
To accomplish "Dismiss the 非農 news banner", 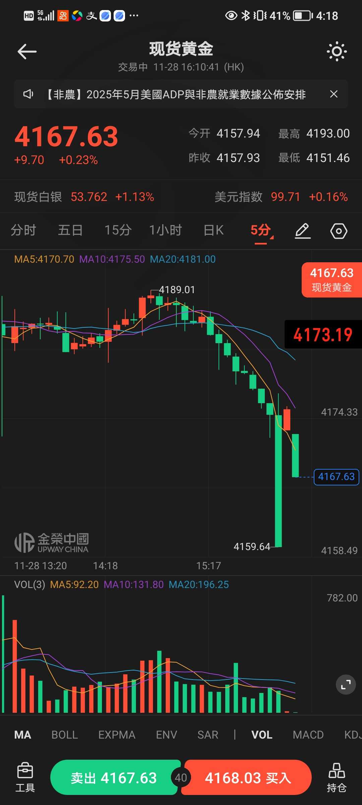I will tap(334, 94).
